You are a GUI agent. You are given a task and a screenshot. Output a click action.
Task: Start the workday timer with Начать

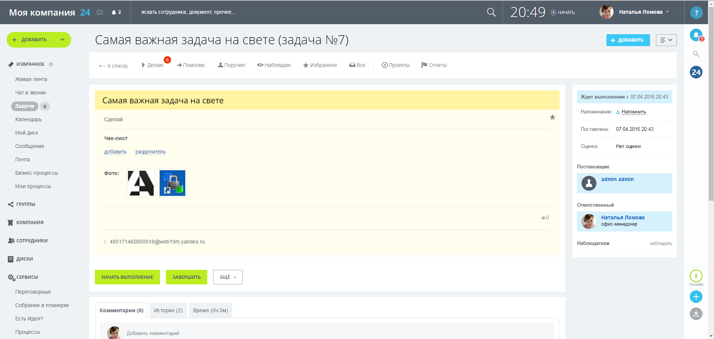click(563, 13)
